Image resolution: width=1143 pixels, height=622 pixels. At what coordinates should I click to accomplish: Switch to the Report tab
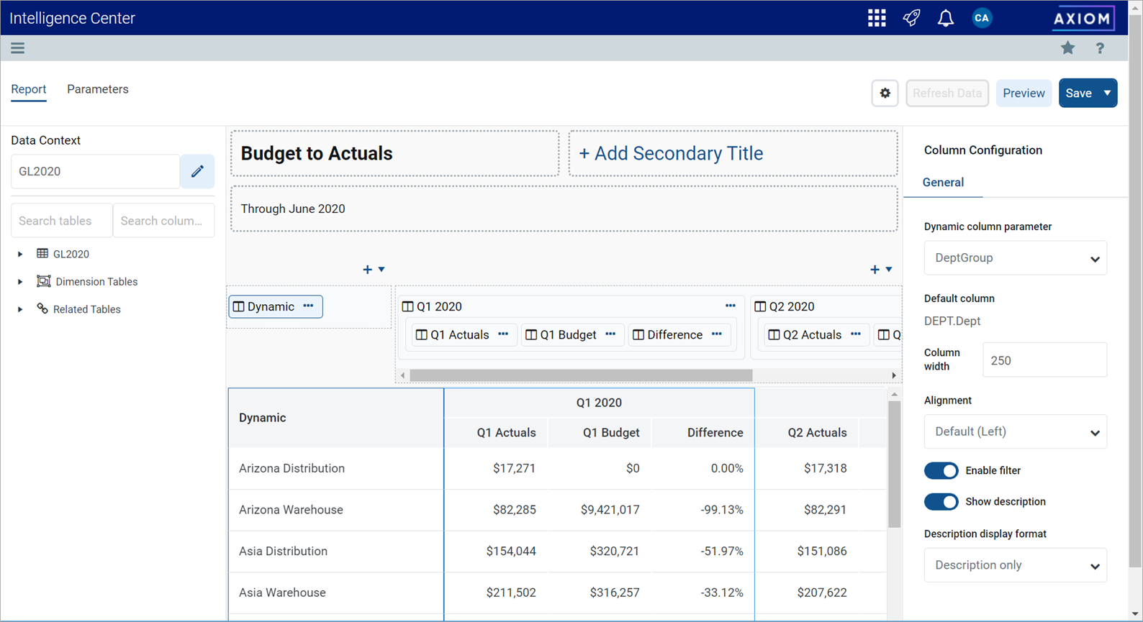[x=29, y=89]
